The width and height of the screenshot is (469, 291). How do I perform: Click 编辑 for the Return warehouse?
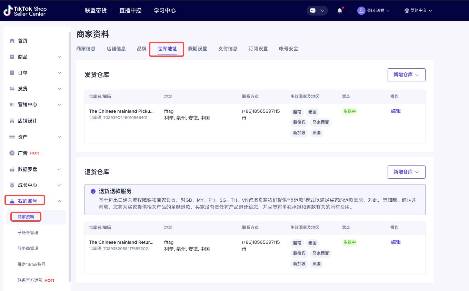(396, 242)
